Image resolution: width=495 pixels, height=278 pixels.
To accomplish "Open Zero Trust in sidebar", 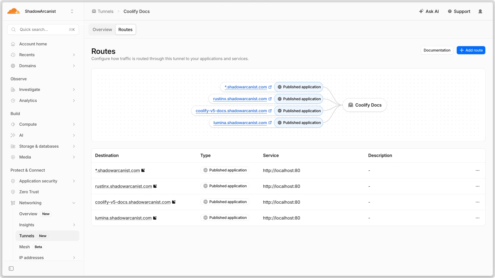I will 43,192.
